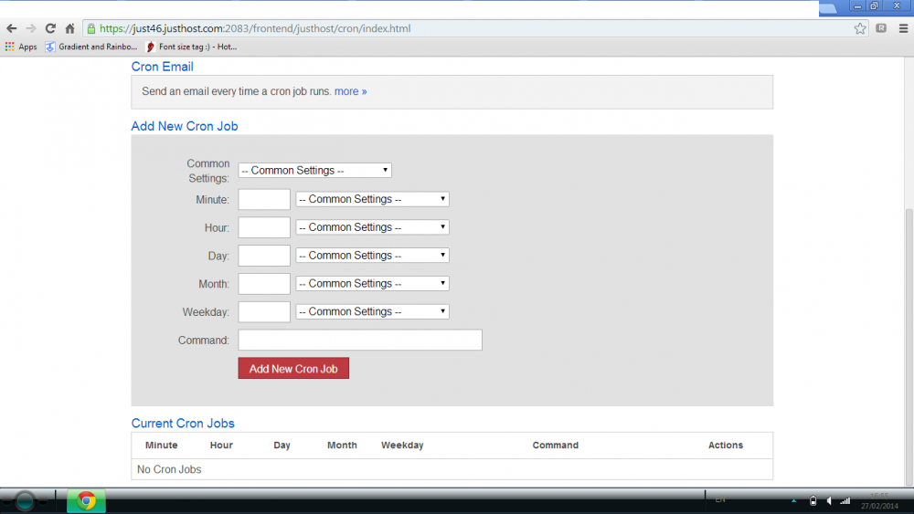
Task: Click the 'more »' link under Cron Email
Action: pyautogui.click(x=350, y=91)
